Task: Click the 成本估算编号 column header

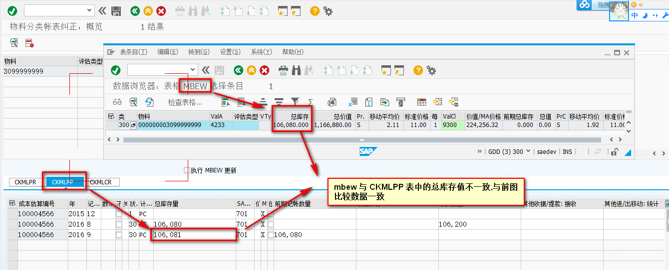Action: pos(42,204)
